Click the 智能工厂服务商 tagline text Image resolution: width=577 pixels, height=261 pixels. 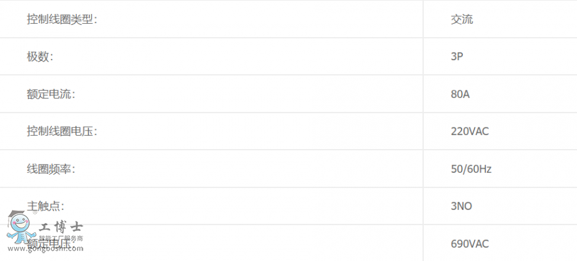61,238
